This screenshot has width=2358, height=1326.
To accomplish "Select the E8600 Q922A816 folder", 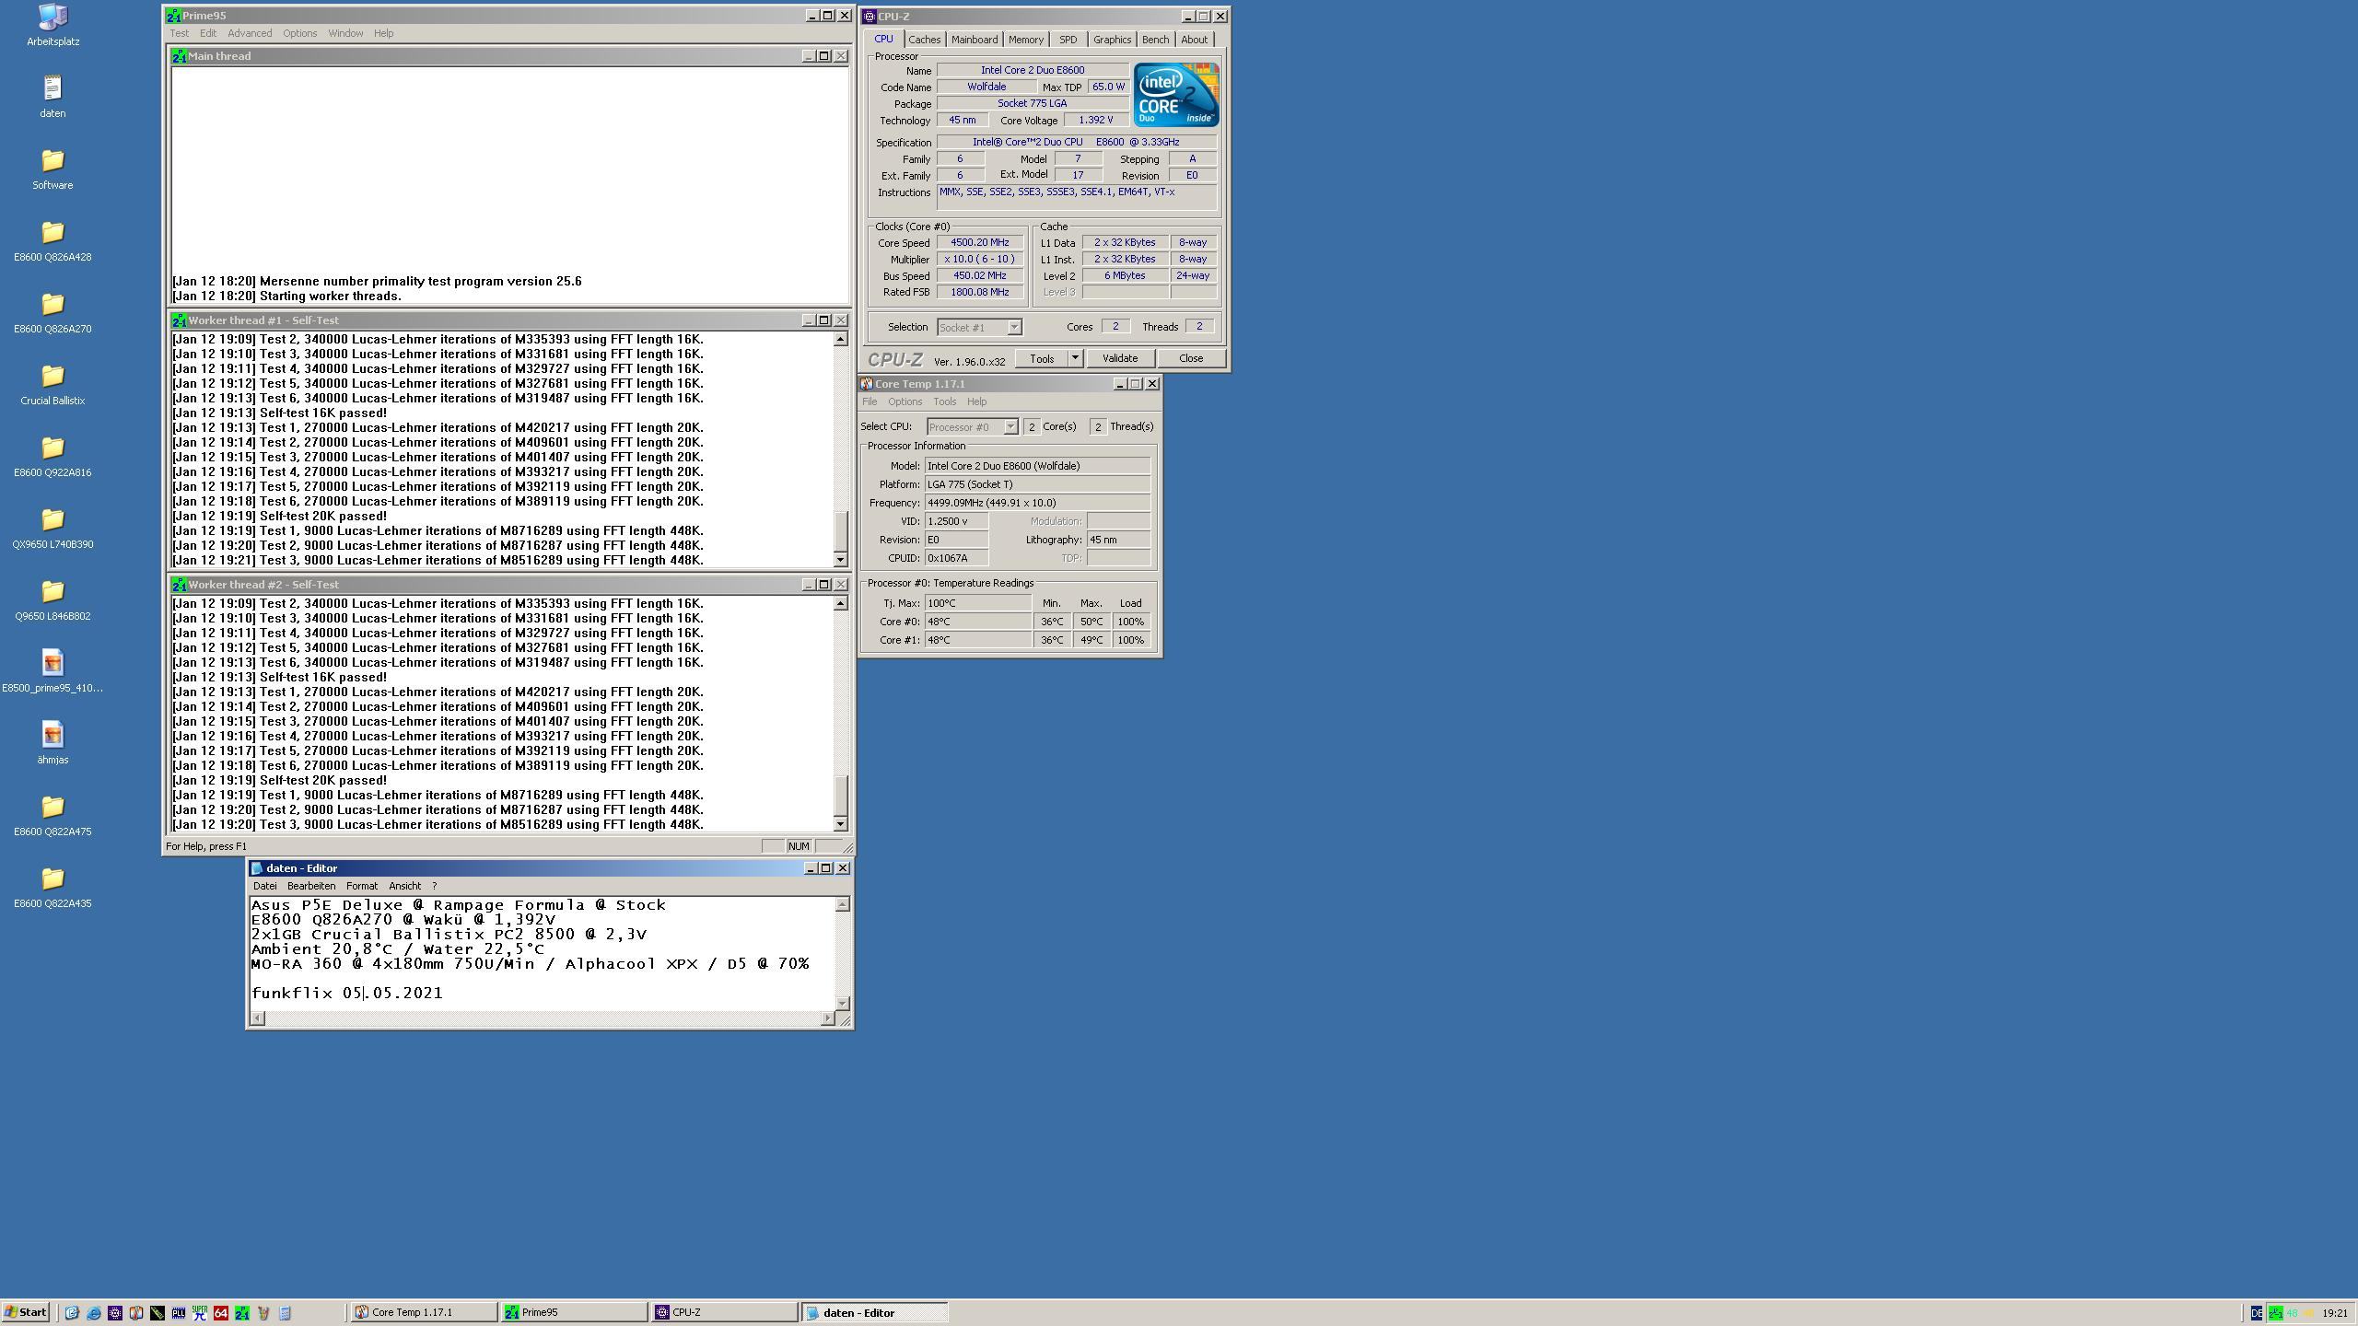I will click(53, 456).
